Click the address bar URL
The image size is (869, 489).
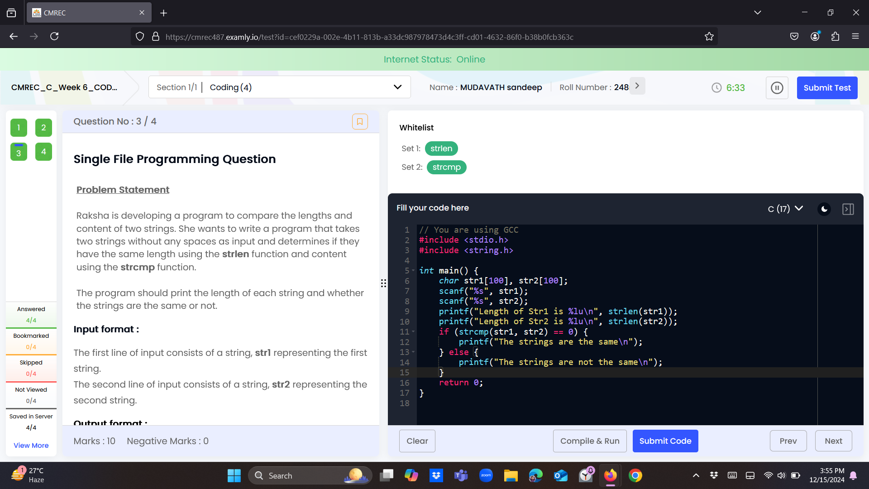(369, 37)
